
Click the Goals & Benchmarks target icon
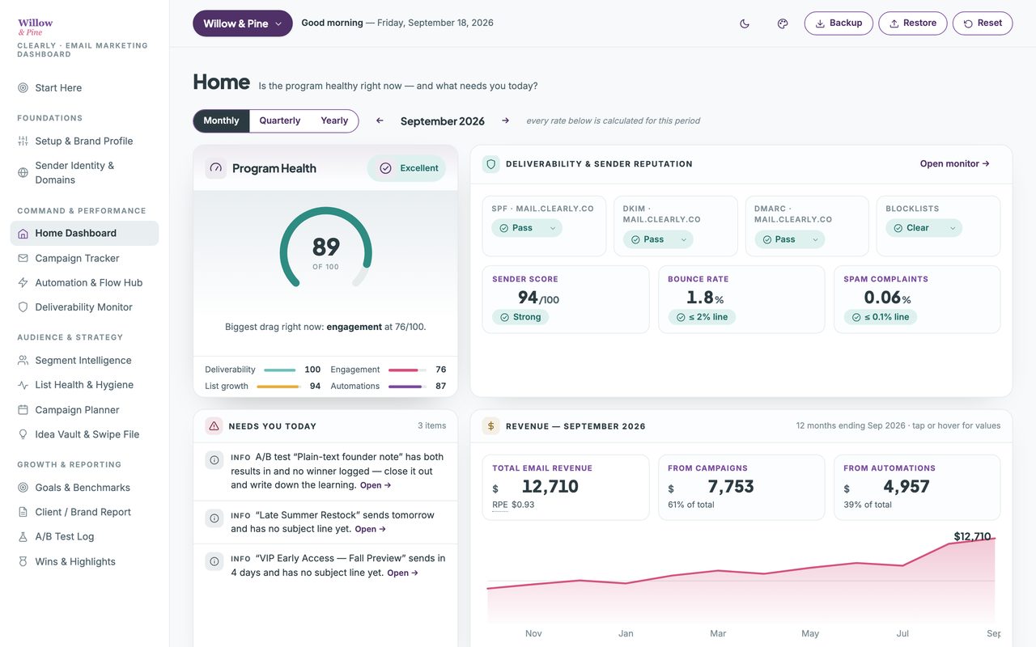click(23, 488)
